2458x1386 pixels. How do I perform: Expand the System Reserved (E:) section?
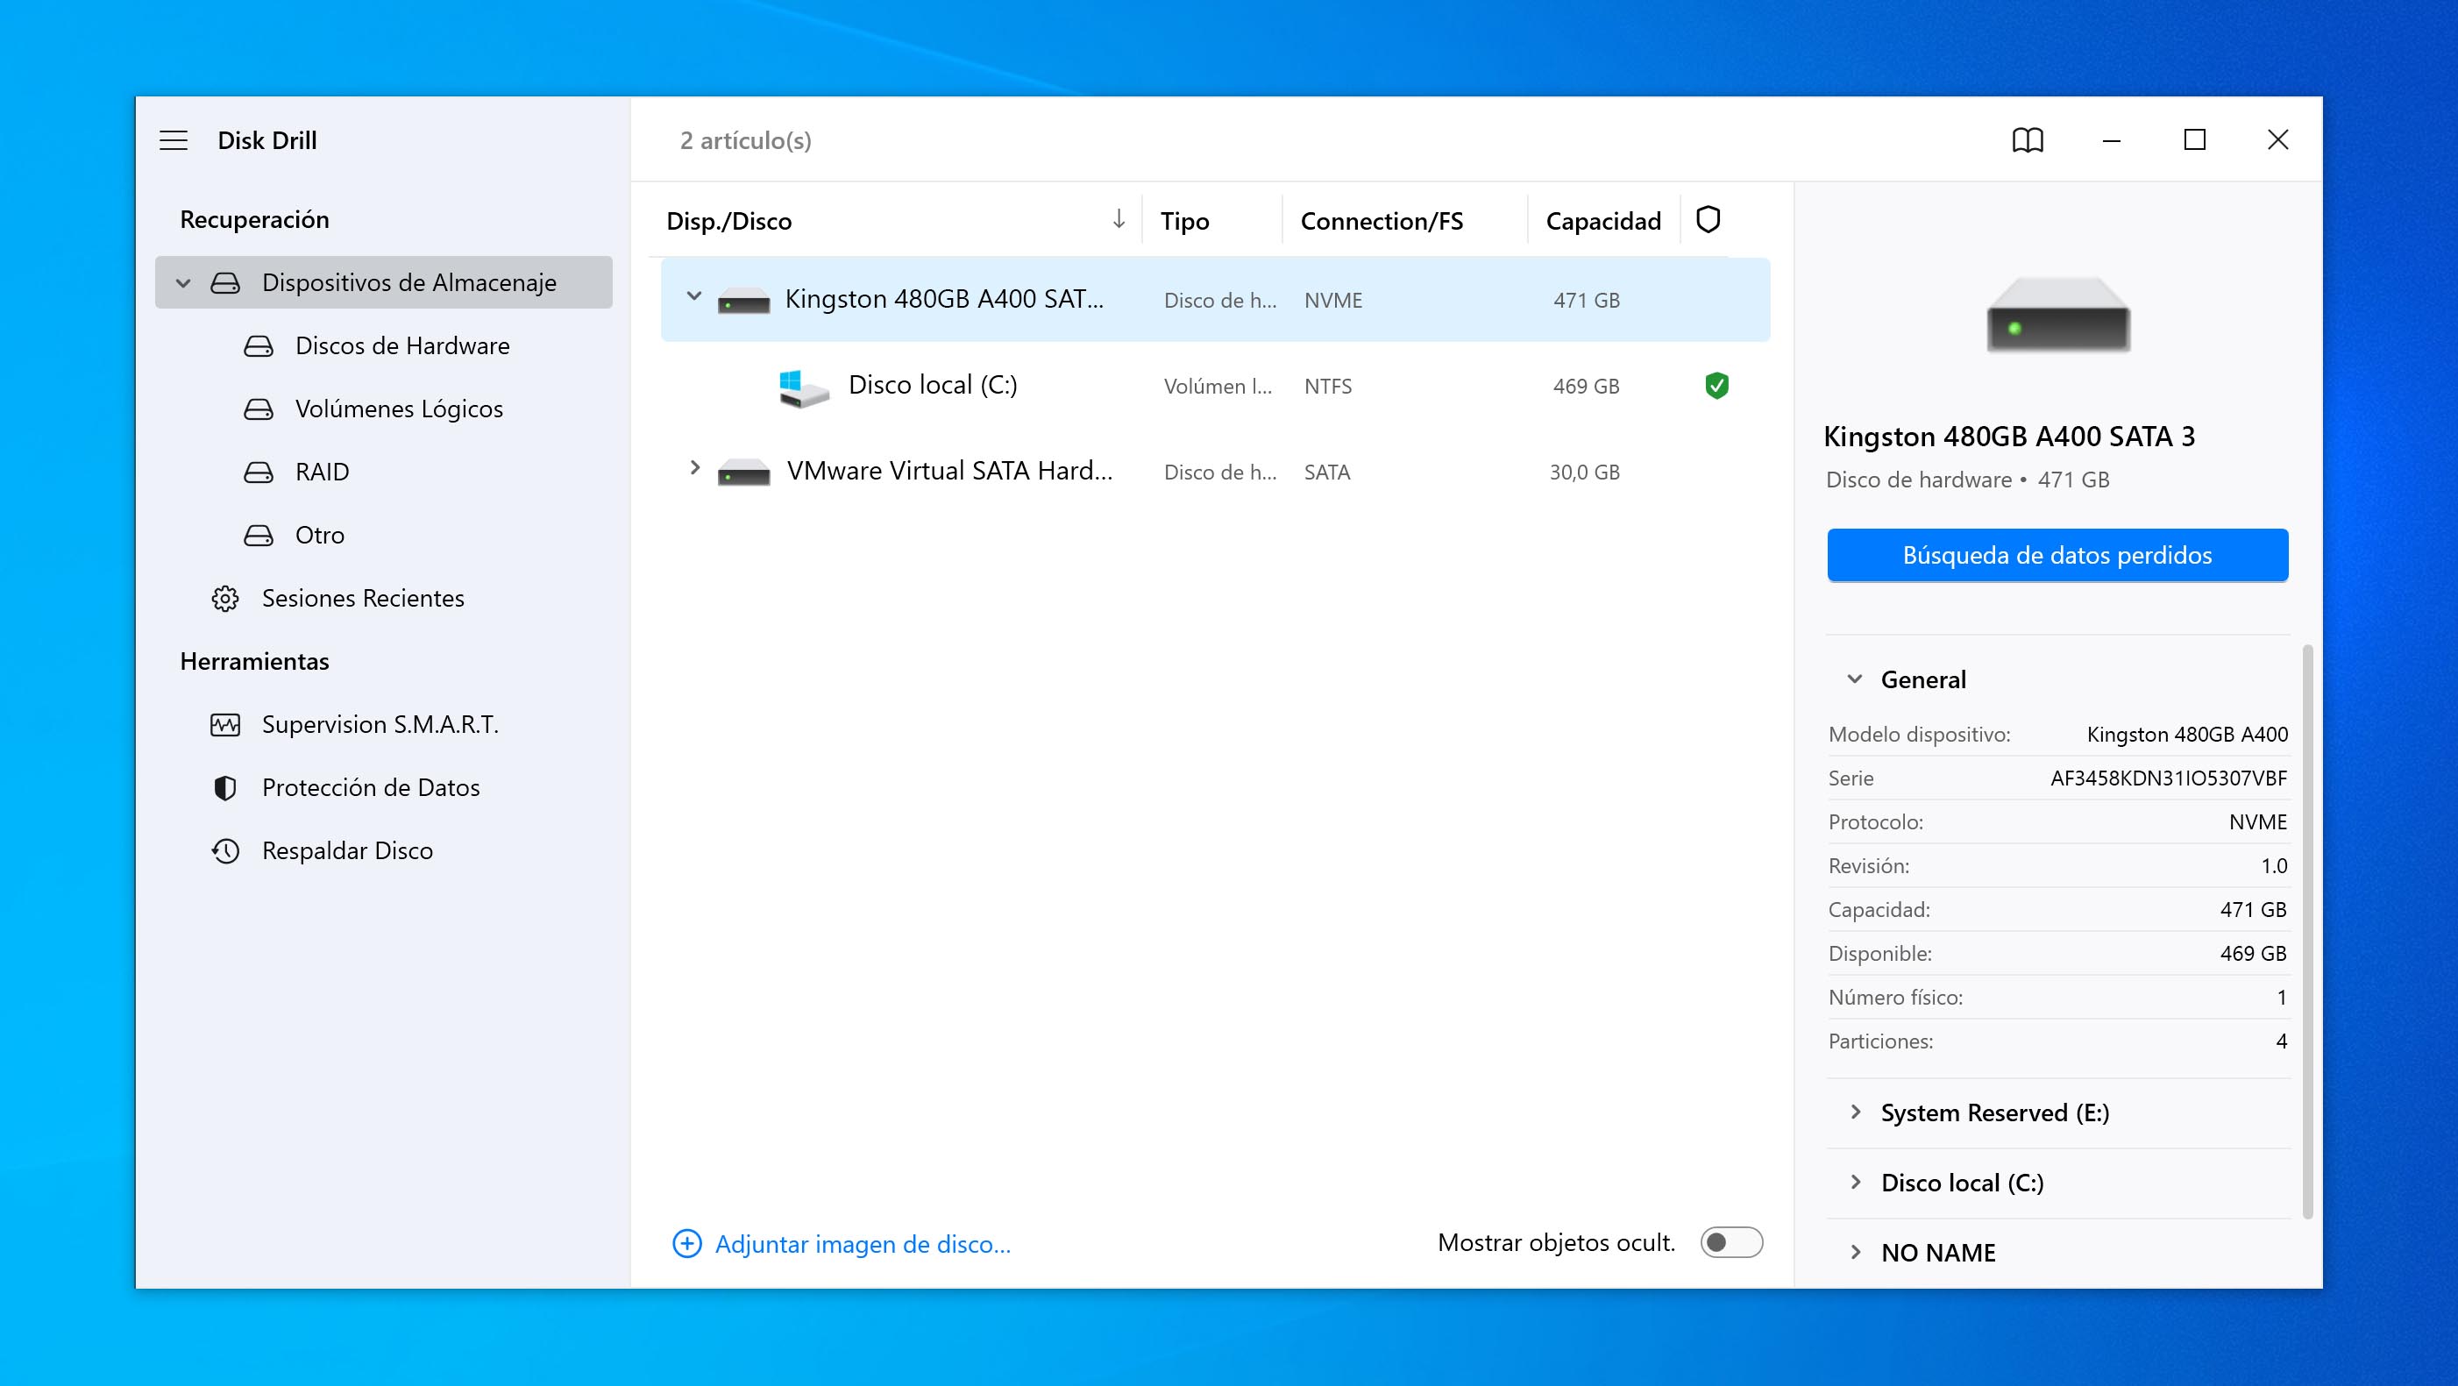click(x=1856, y=1112)
